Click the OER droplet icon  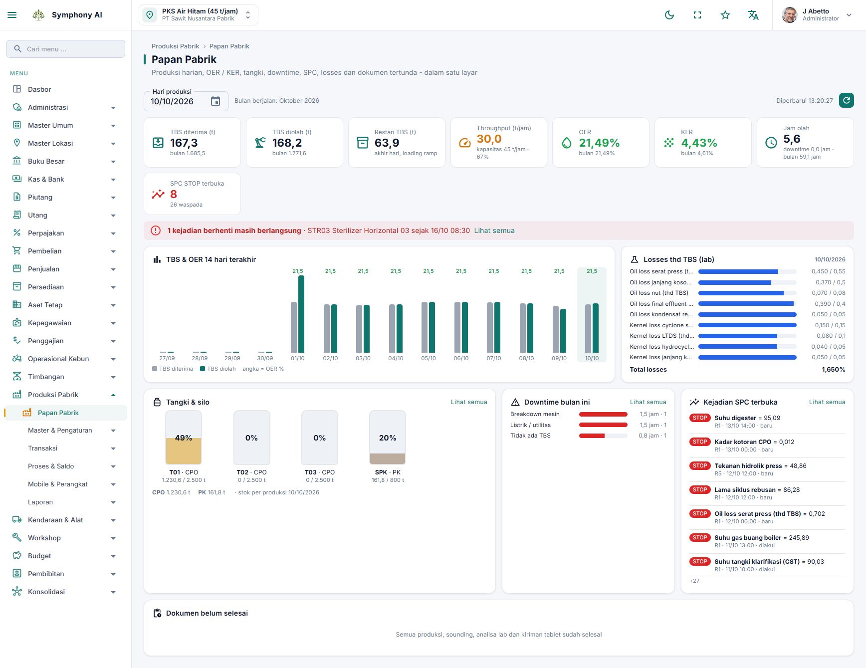click(567, 143)
